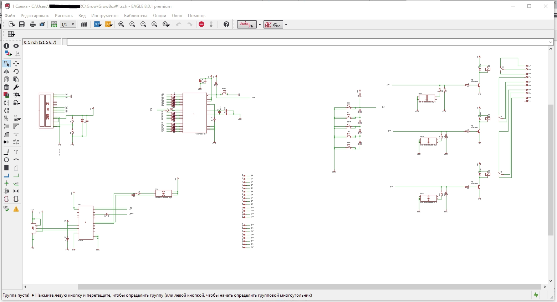Click the red Stop command icon

pos(201,24)
